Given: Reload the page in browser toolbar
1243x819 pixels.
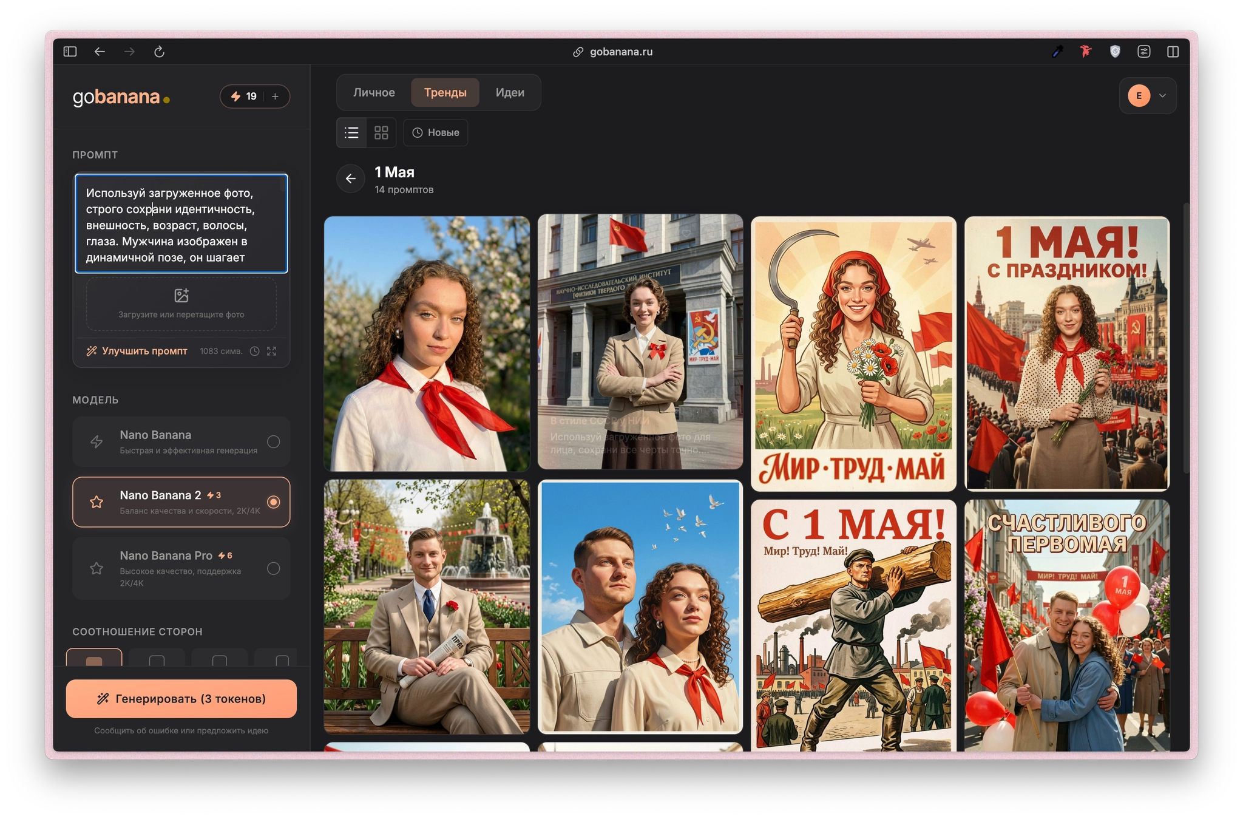Looking at the screenshot, I should click(x=159, y=52).
